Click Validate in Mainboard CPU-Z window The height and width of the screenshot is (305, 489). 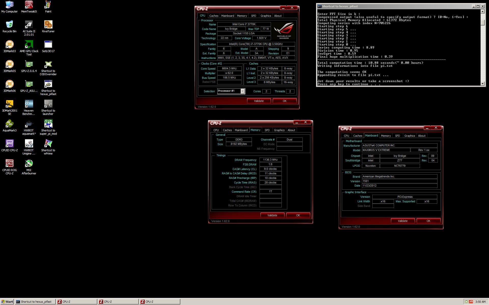[x=403, y=221]
